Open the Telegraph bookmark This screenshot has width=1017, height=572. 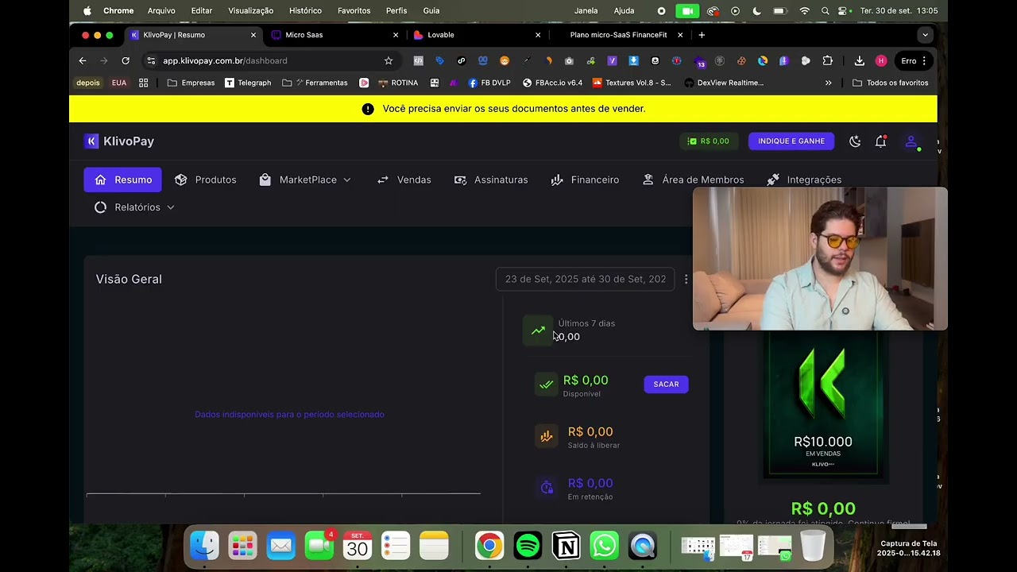tap(248, 83)
